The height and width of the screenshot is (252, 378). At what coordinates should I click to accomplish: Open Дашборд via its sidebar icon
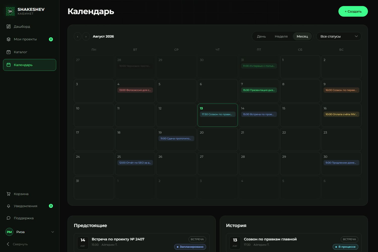tap(9, 26)
